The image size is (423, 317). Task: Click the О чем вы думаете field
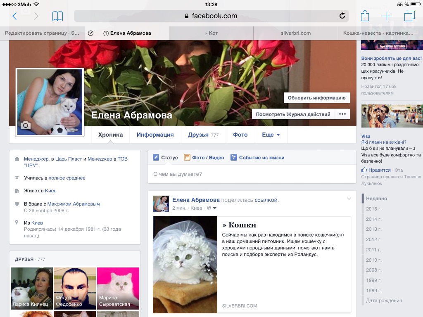point(252,174)
